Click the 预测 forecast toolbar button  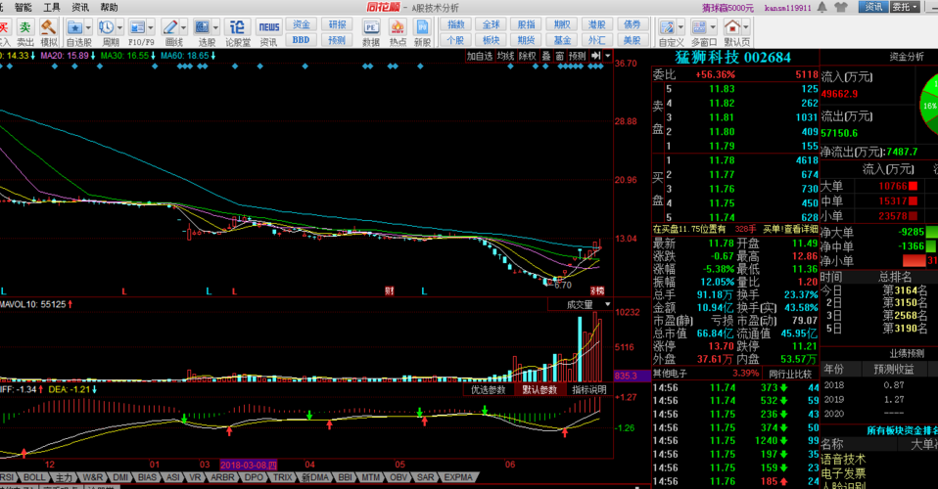(337, 39)
